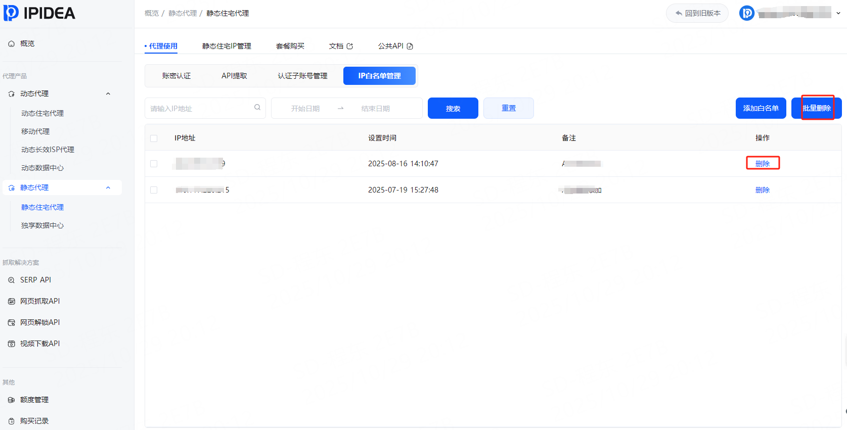Click the 购买记录 sidebar icon
Image resolution: width=847 pixels, height=430 pixels.
pyautogui.click(x=11, y=421)
